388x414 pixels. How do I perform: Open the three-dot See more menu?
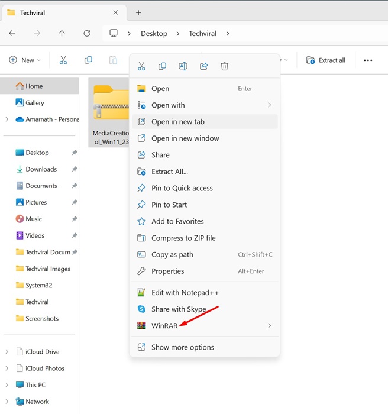click(368, 60)
